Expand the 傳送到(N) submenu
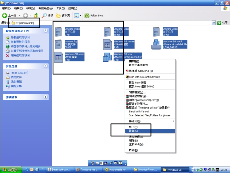 point(150,121)
